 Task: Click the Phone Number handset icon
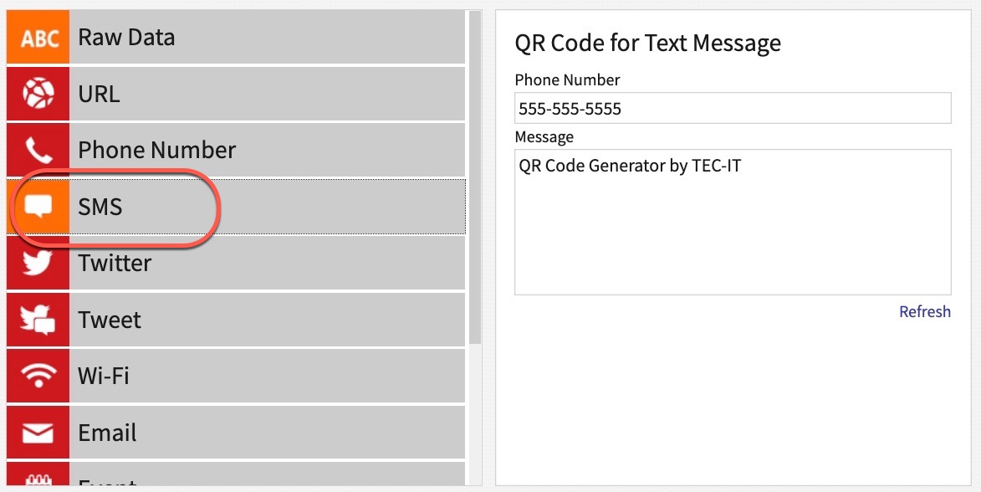tap(38, 151)
